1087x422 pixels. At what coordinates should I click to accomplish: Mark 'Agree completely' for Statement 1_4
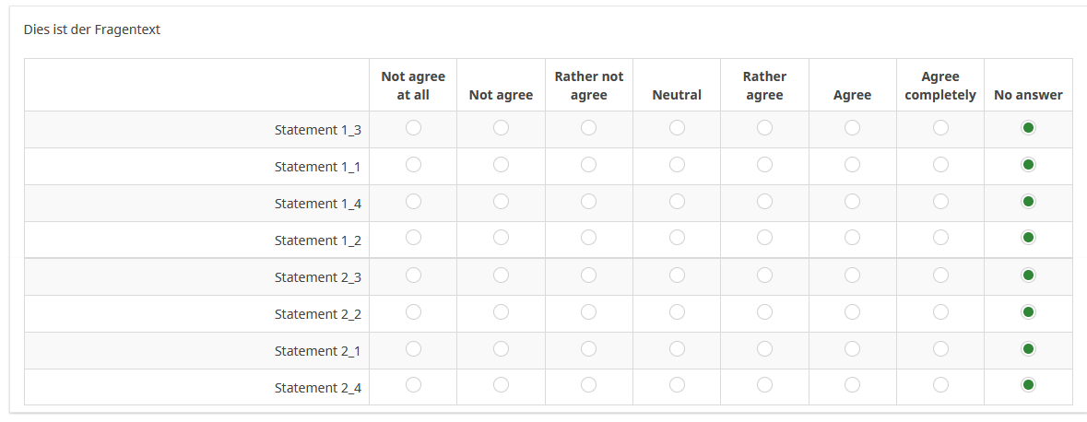(x=940, y=202)
